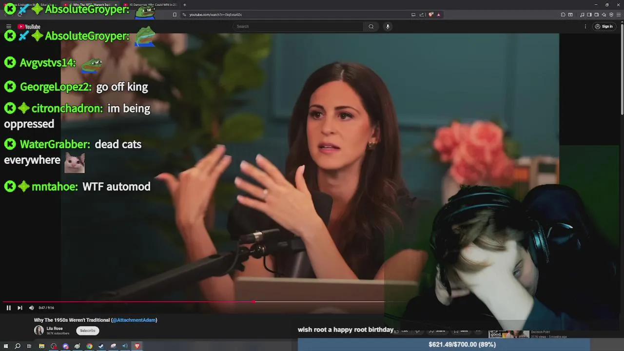
Task: Open a new browser tab with plus
Action: 184,5
